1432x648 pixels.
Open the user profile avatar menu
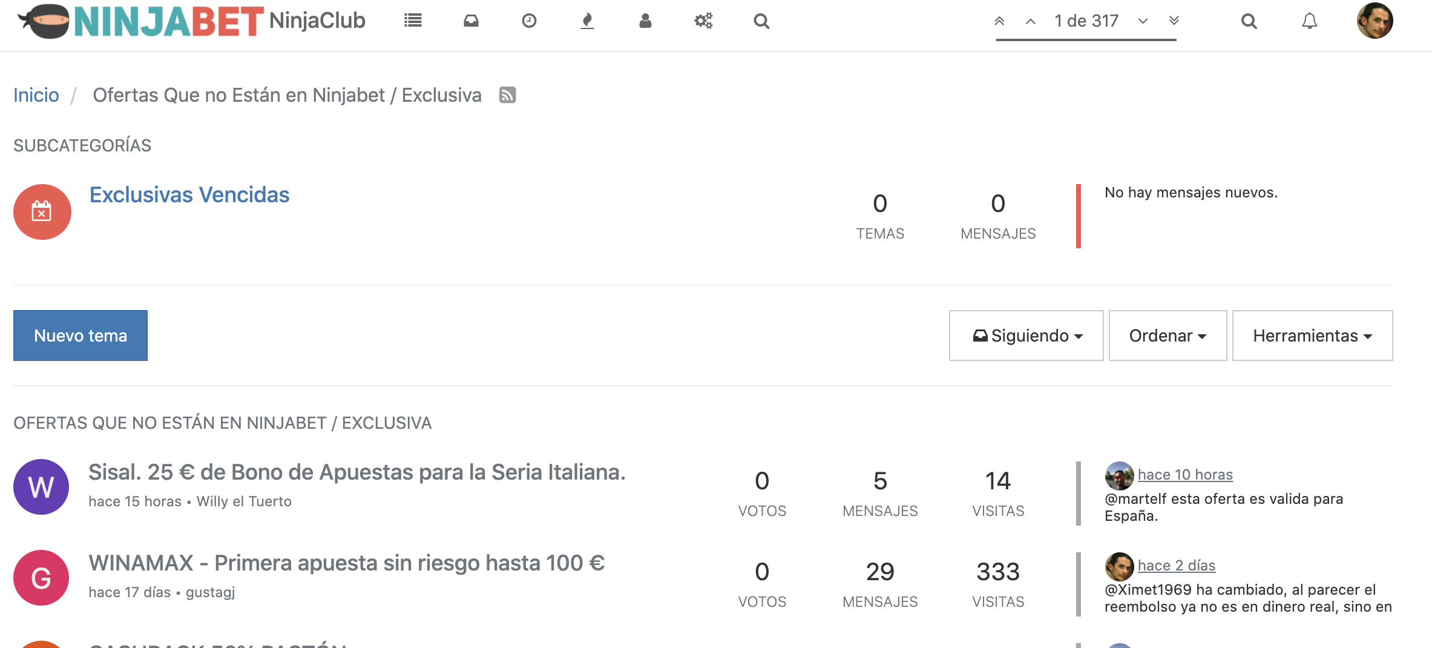tap(1375, 21)
